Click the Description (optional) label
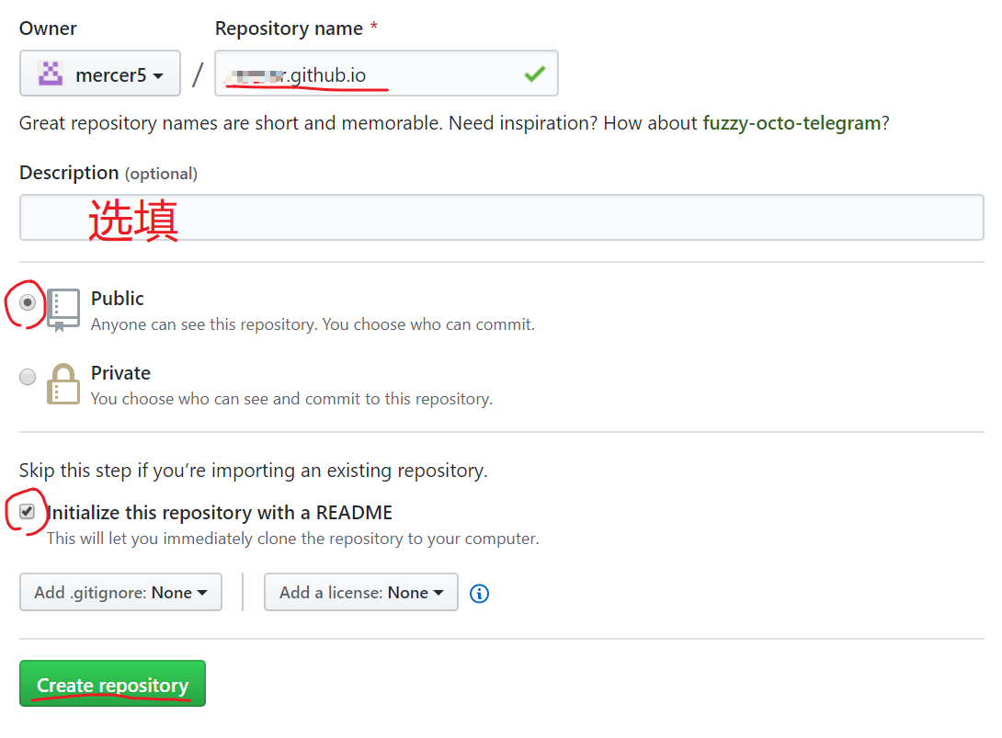 108,173
